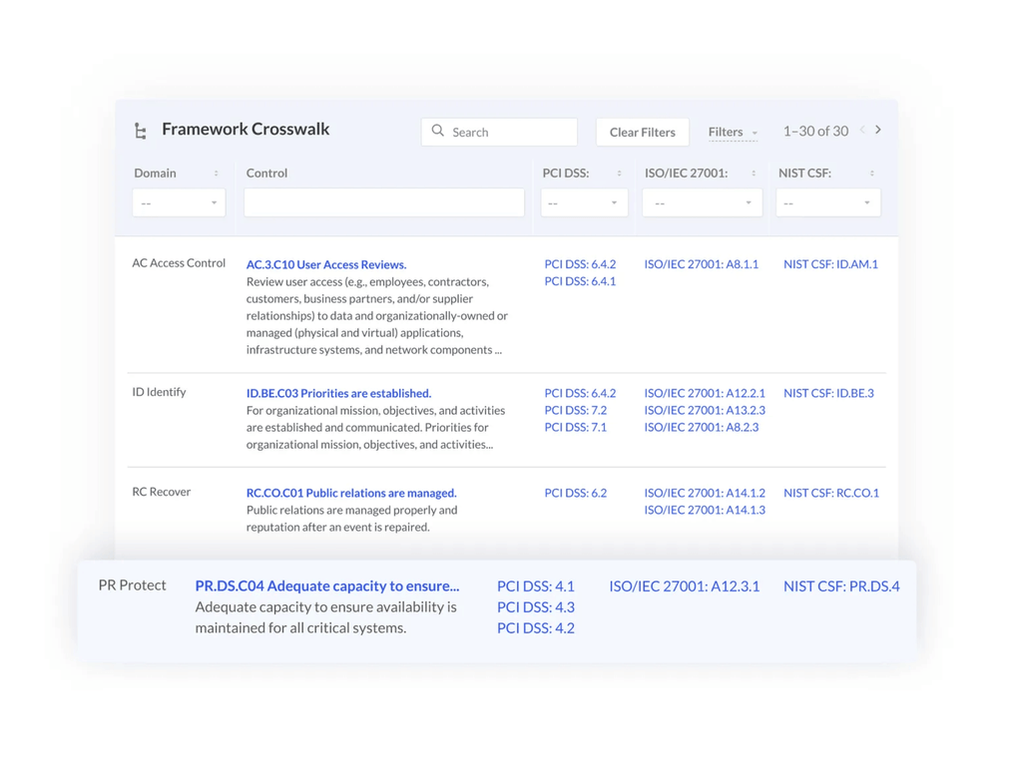The width and height of the screenshot is (1012, 759).
Task: Expand the ISO/IEC 27001 filter dropdown
Action: coord(702,203)
